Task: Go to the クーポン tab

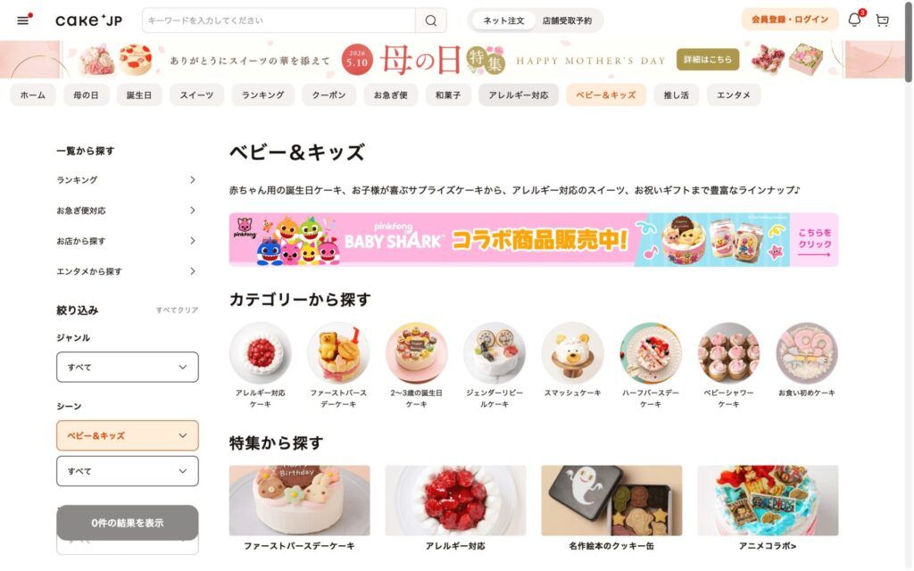Action: pos(328,95)
